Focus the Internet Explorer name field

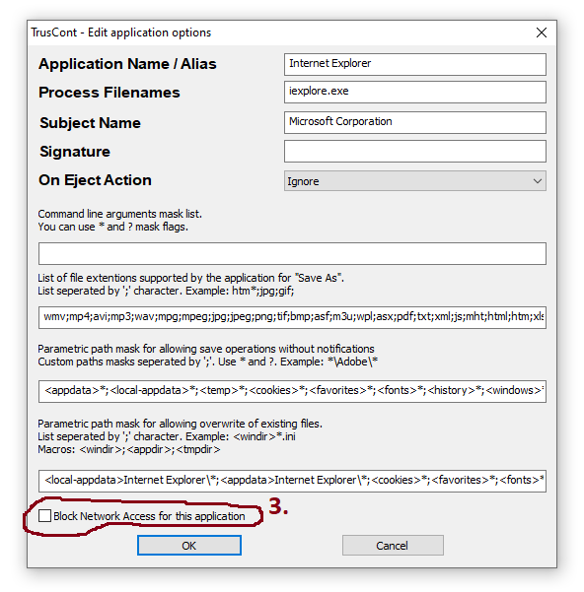pyautogui.click(x=414, y=64)
